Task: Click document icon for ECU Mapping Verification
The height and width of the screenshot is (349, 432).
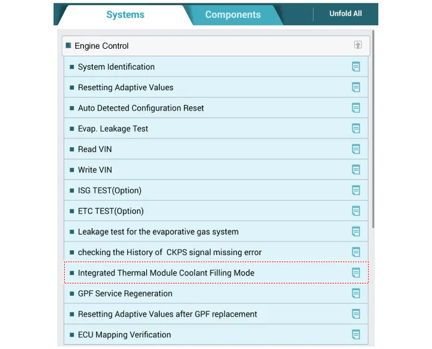Action: click(x=355, y=334)
